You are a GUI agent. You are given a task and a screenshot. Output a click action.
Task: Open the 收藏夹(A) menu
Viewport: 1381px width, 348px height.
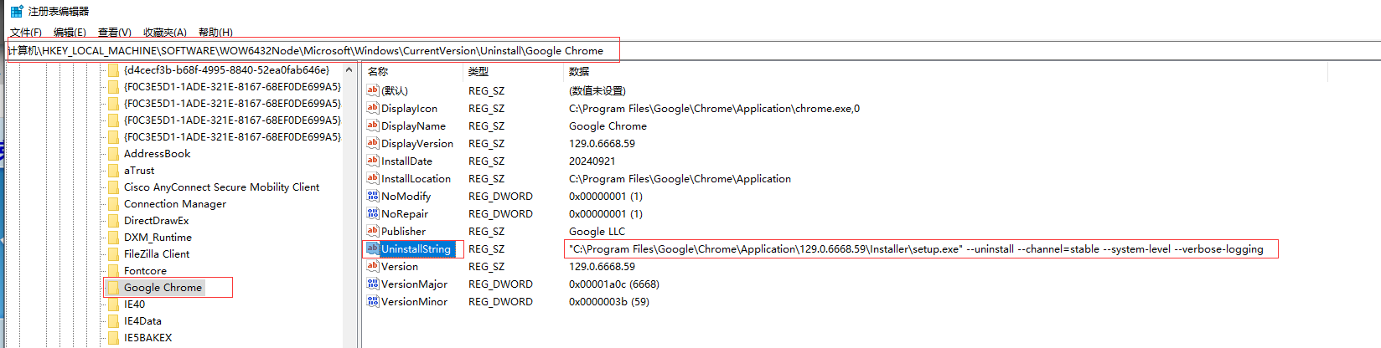(165, 32)
